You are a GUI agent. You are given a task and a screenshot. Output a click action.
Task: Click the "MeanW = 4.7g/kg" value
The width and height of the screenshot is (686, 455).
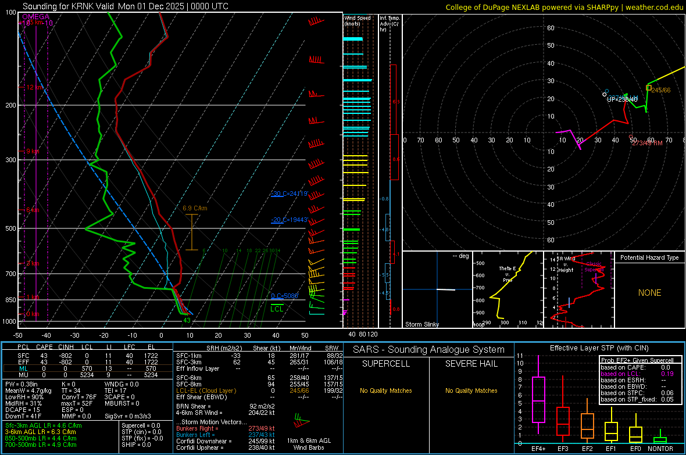[x=28, y=390]
